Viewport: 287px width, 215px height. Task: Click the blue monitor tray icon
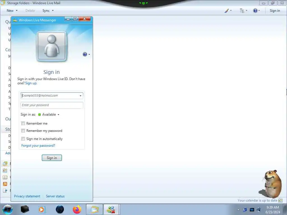pos(252,210)
